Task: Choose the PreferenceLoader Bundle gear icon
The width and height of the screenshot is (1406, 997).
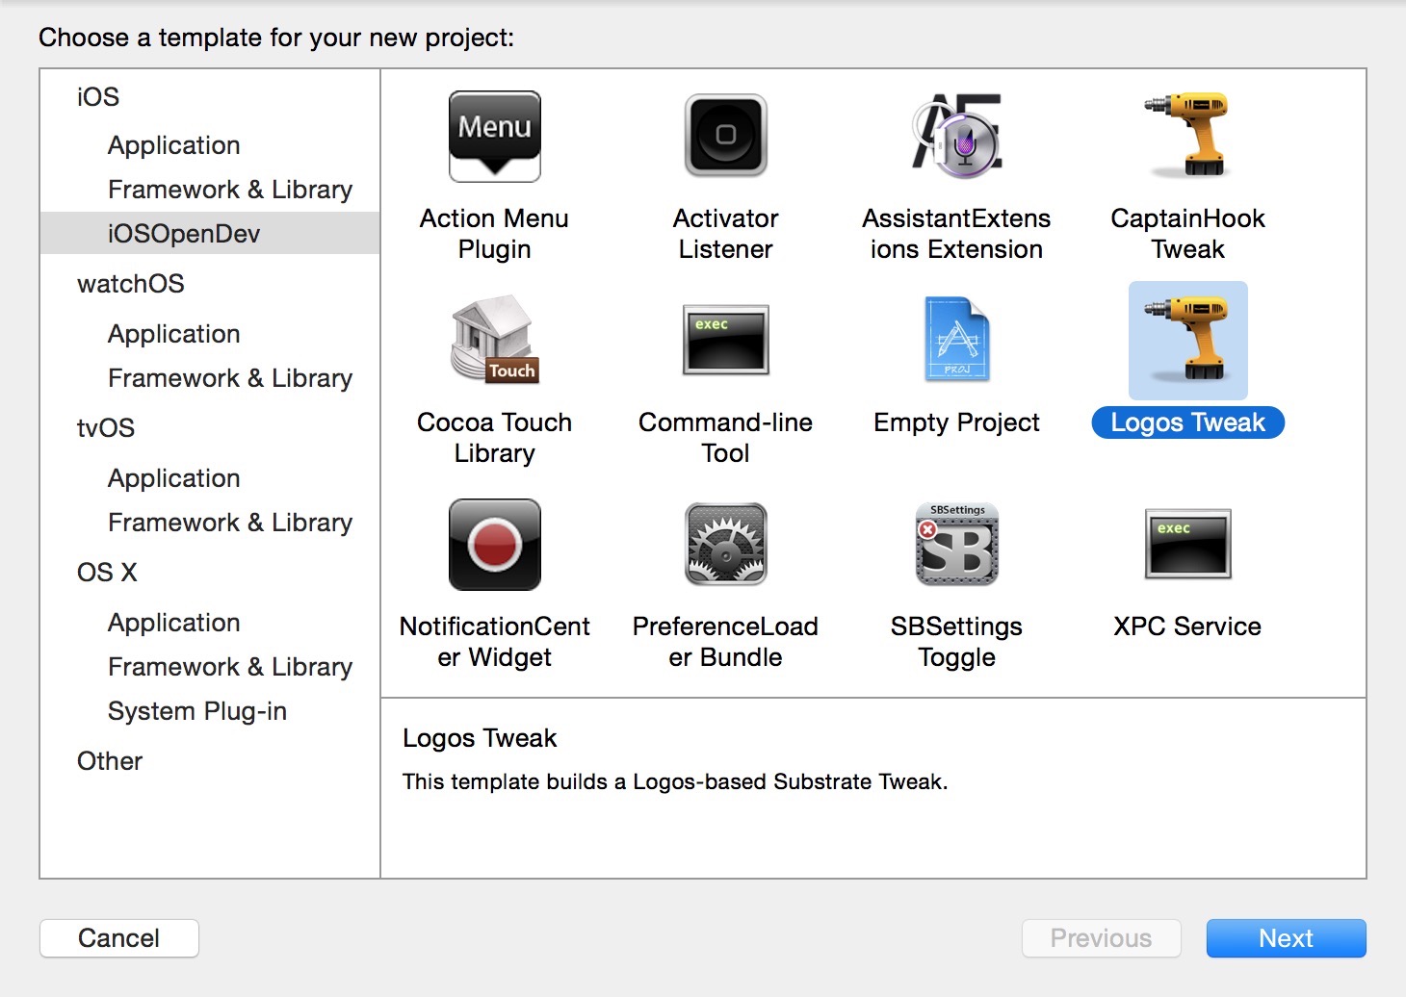Action: pos(726,544)
